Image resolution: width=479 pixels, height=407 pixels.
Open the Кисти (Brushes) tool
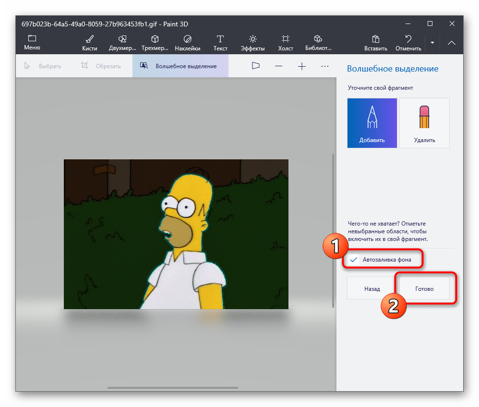point(89,42)
